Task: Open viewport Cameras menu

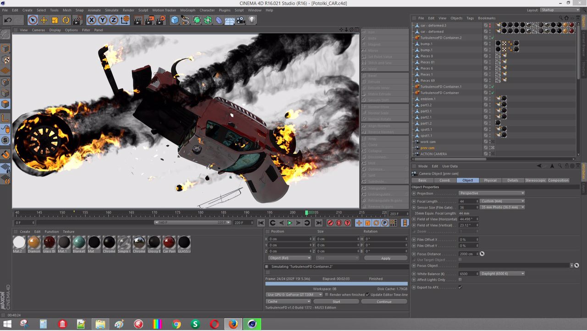Action: (x=39, y=30)
